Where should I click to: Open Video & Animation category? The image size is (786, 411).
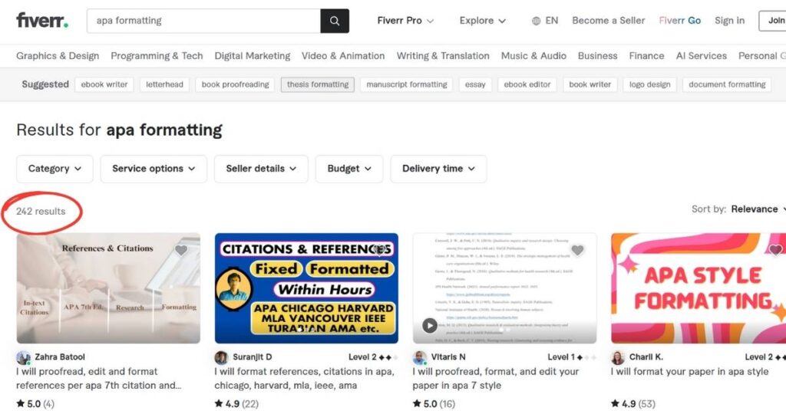(343, 56)
